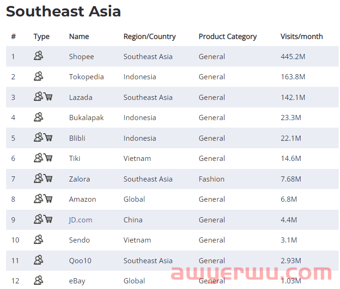The width and height of the screenshot is (340, 289).
Task: Sort by the Visits/month column header
Action: (x=301, y=37)
